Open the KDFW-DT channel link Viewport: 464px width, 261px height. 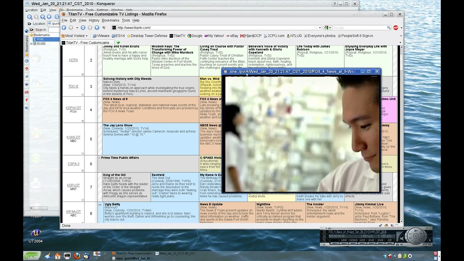pyautogui.click(x=73, y=108)
